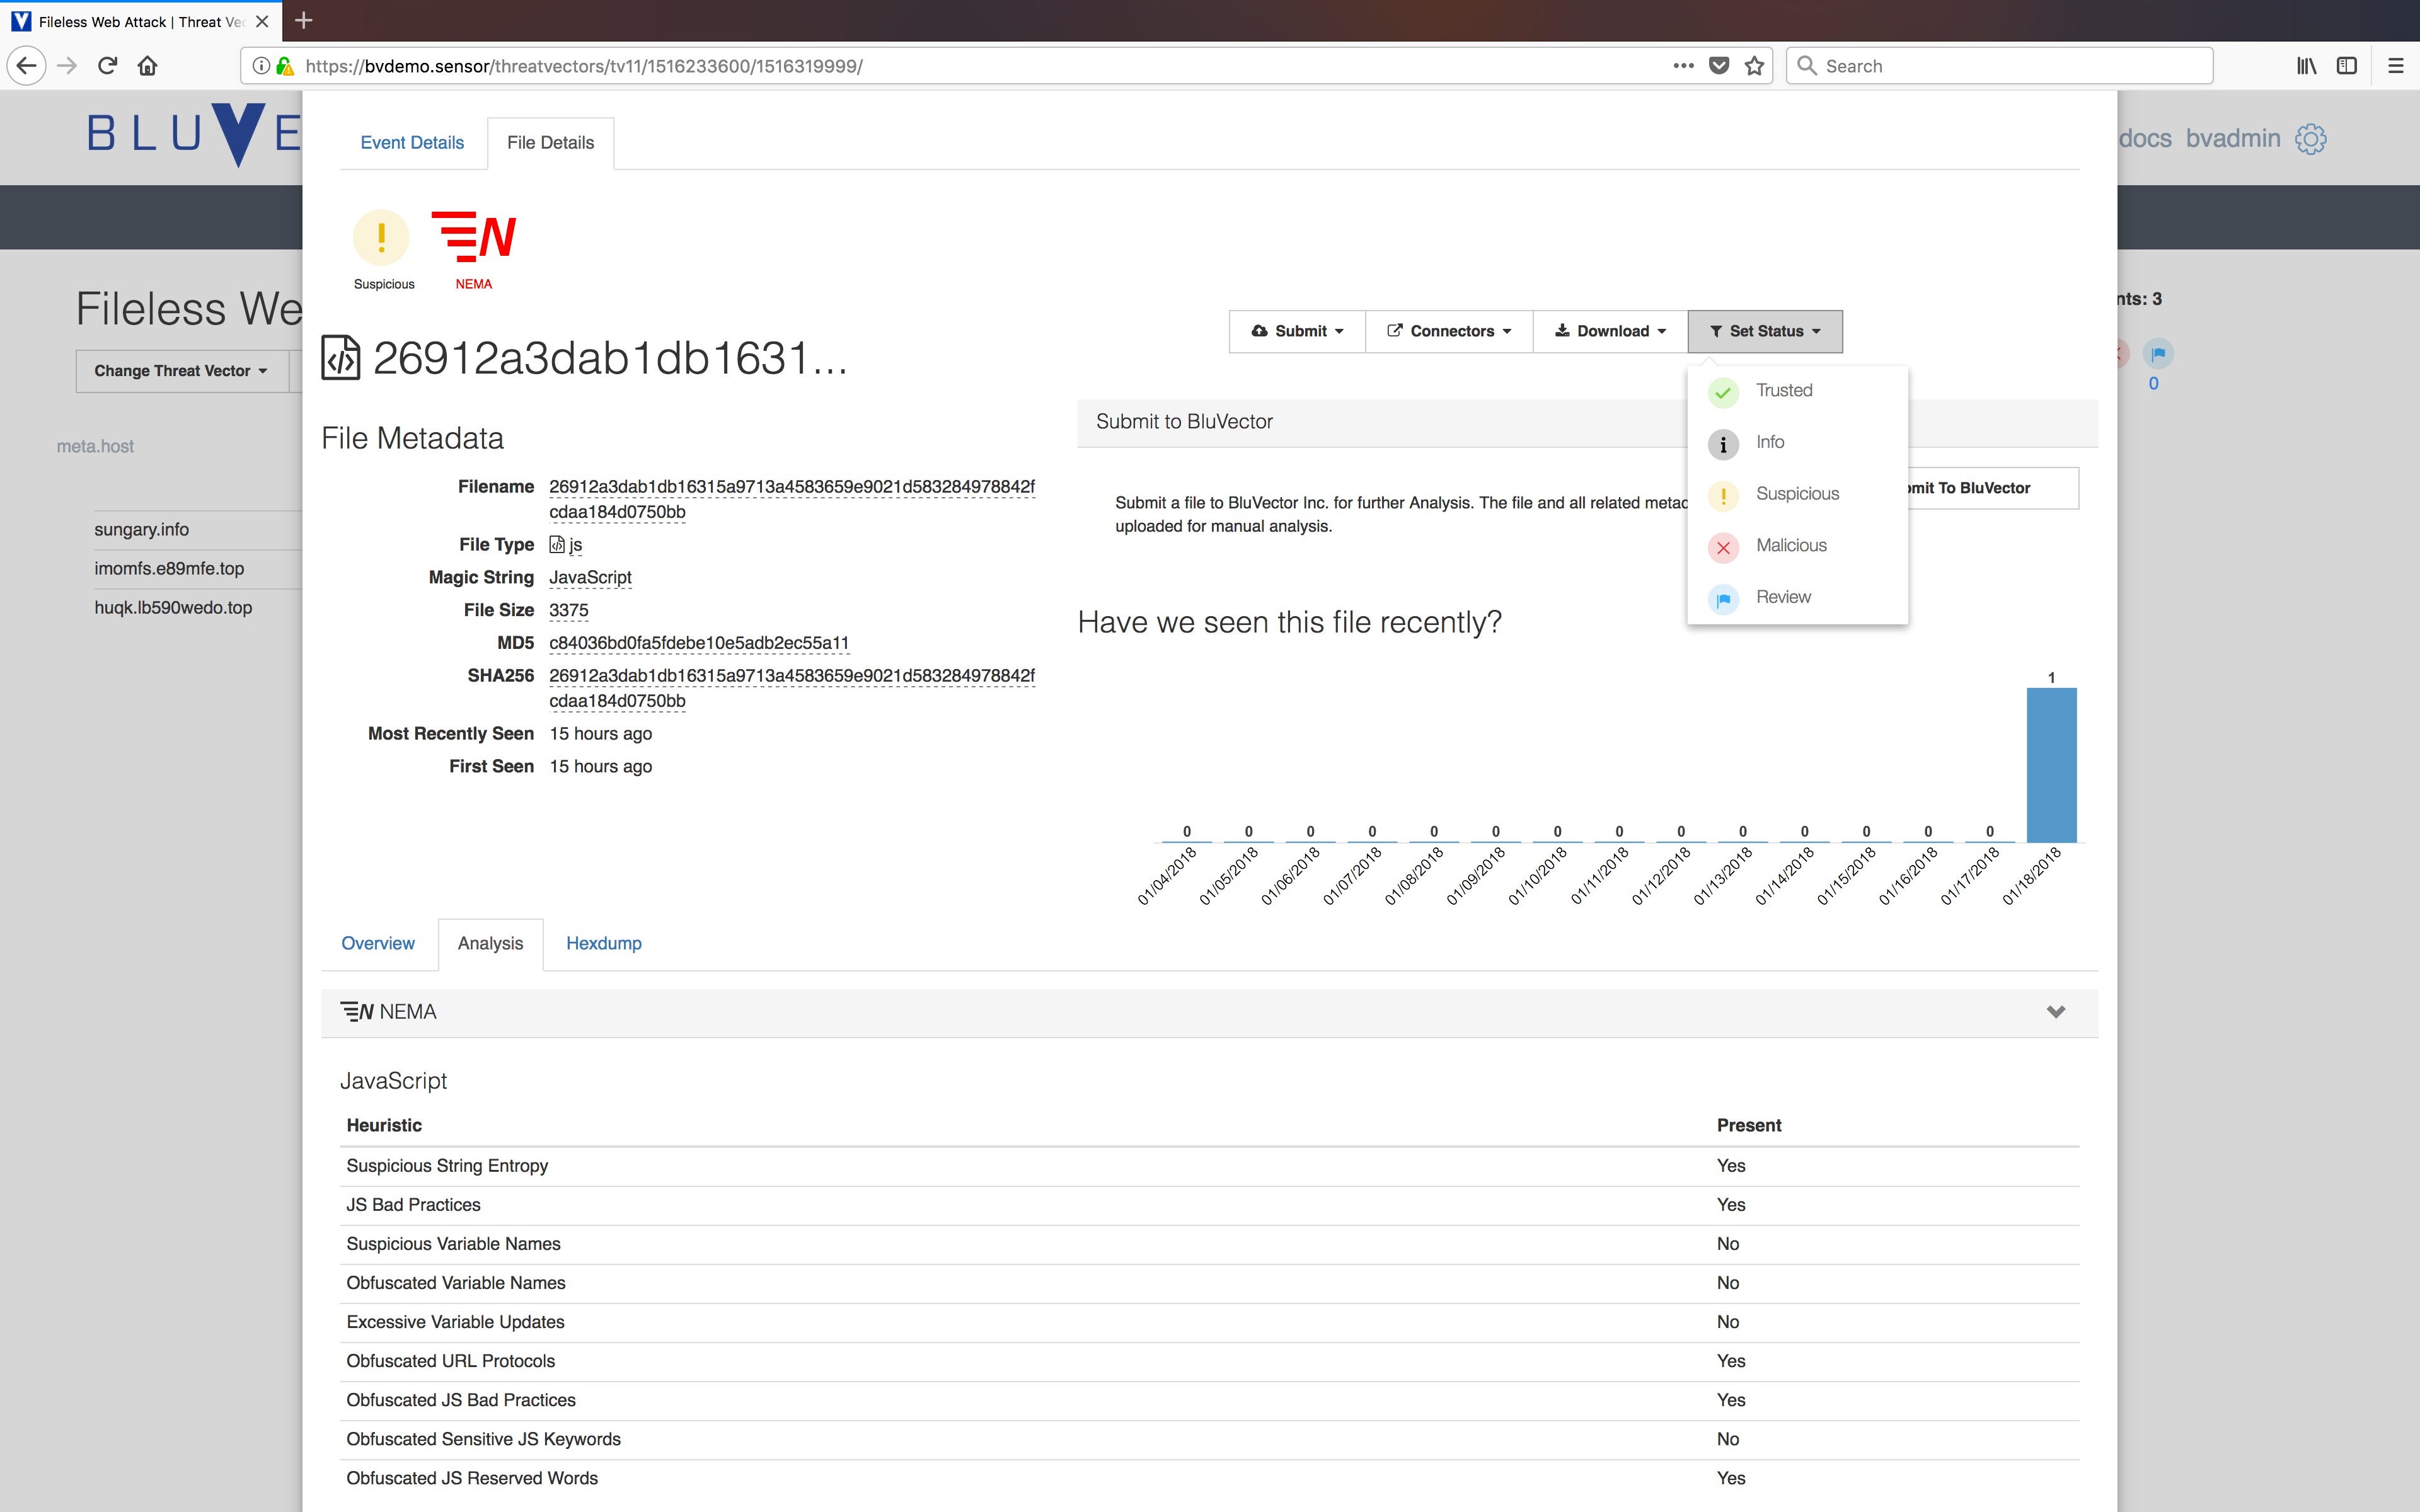Click the JavaScript magic string value

590,578
